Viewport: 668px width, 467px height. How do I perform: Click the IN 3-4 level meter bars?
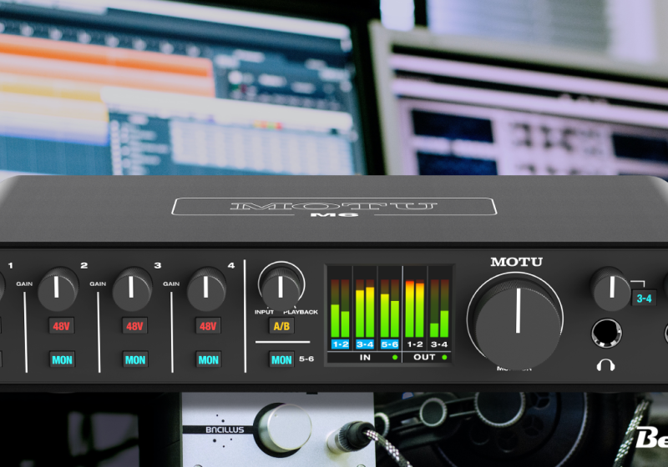pos(365,309)
